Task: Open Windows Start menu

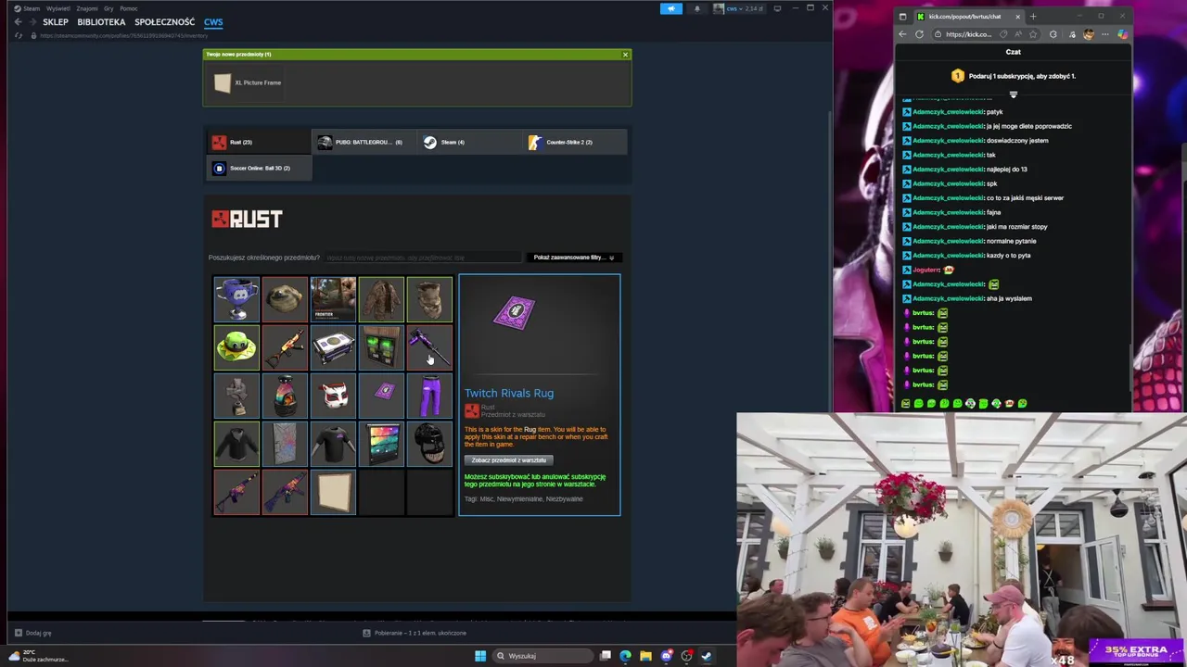Action: (480, 656)
